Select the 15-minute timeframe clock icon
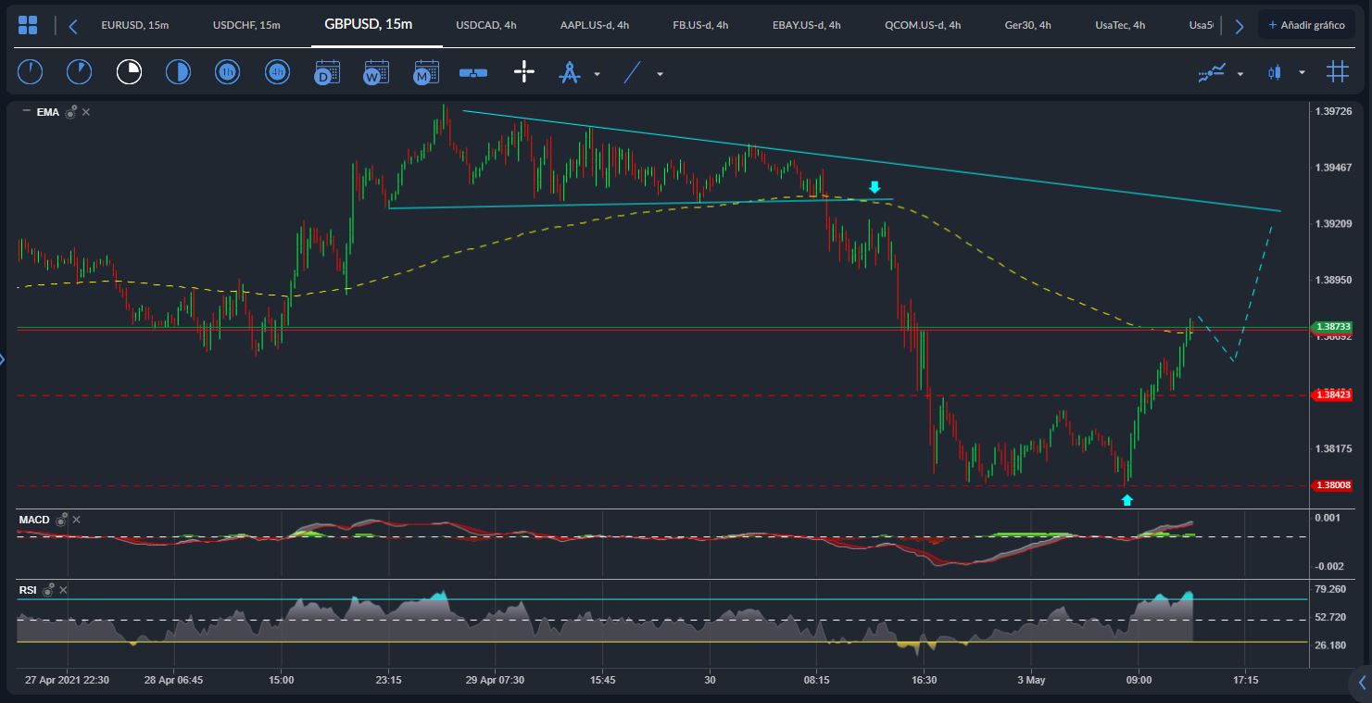1372x703 pixels. click(x=129, y=72)
